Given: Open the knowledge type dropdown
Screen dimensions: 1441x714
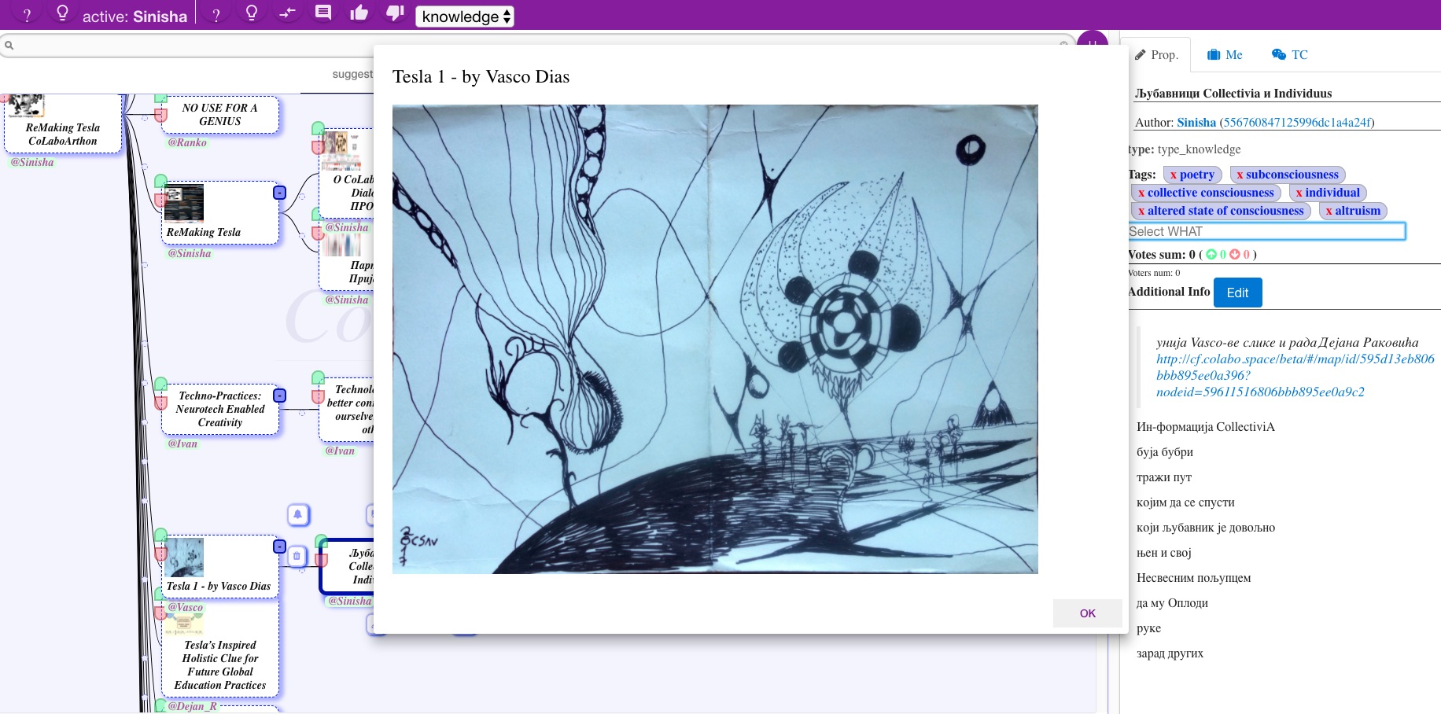Looking at the screenshot, I should [x=465, y=17].
